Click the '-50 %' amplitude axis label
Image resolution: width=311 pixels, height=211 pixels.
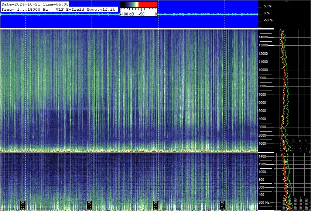click(x=268, y=20)
